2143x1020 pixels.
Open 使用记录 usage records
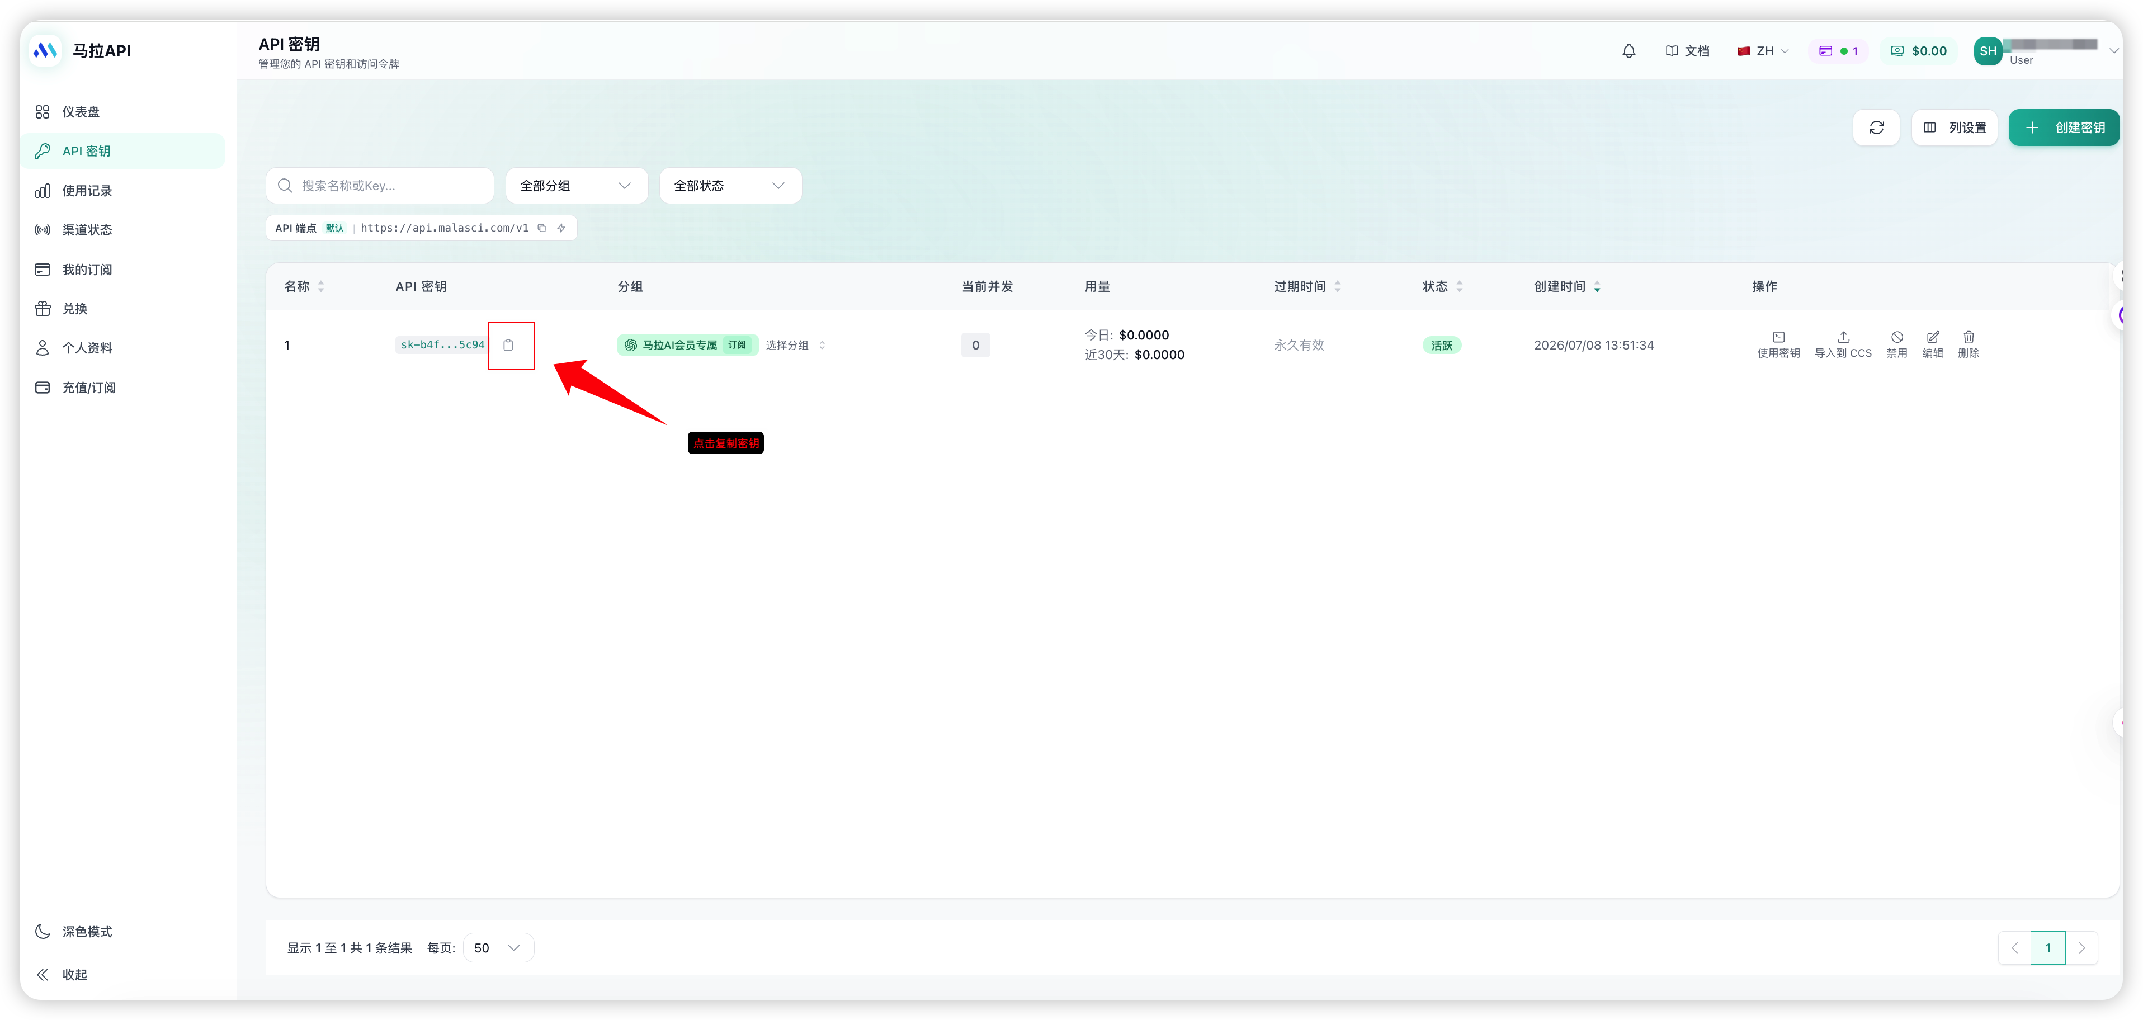[123, 191]
